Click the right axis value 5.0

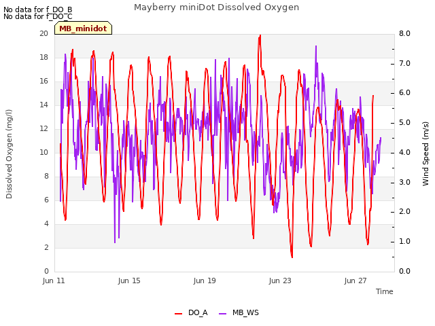click(x=404, y=123)
